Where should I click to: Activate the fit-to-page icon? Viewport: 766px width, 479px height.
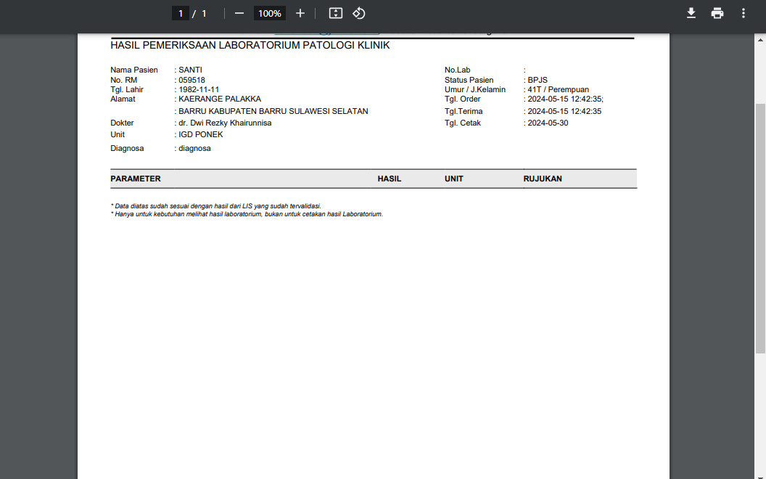[x=334, y=13]
